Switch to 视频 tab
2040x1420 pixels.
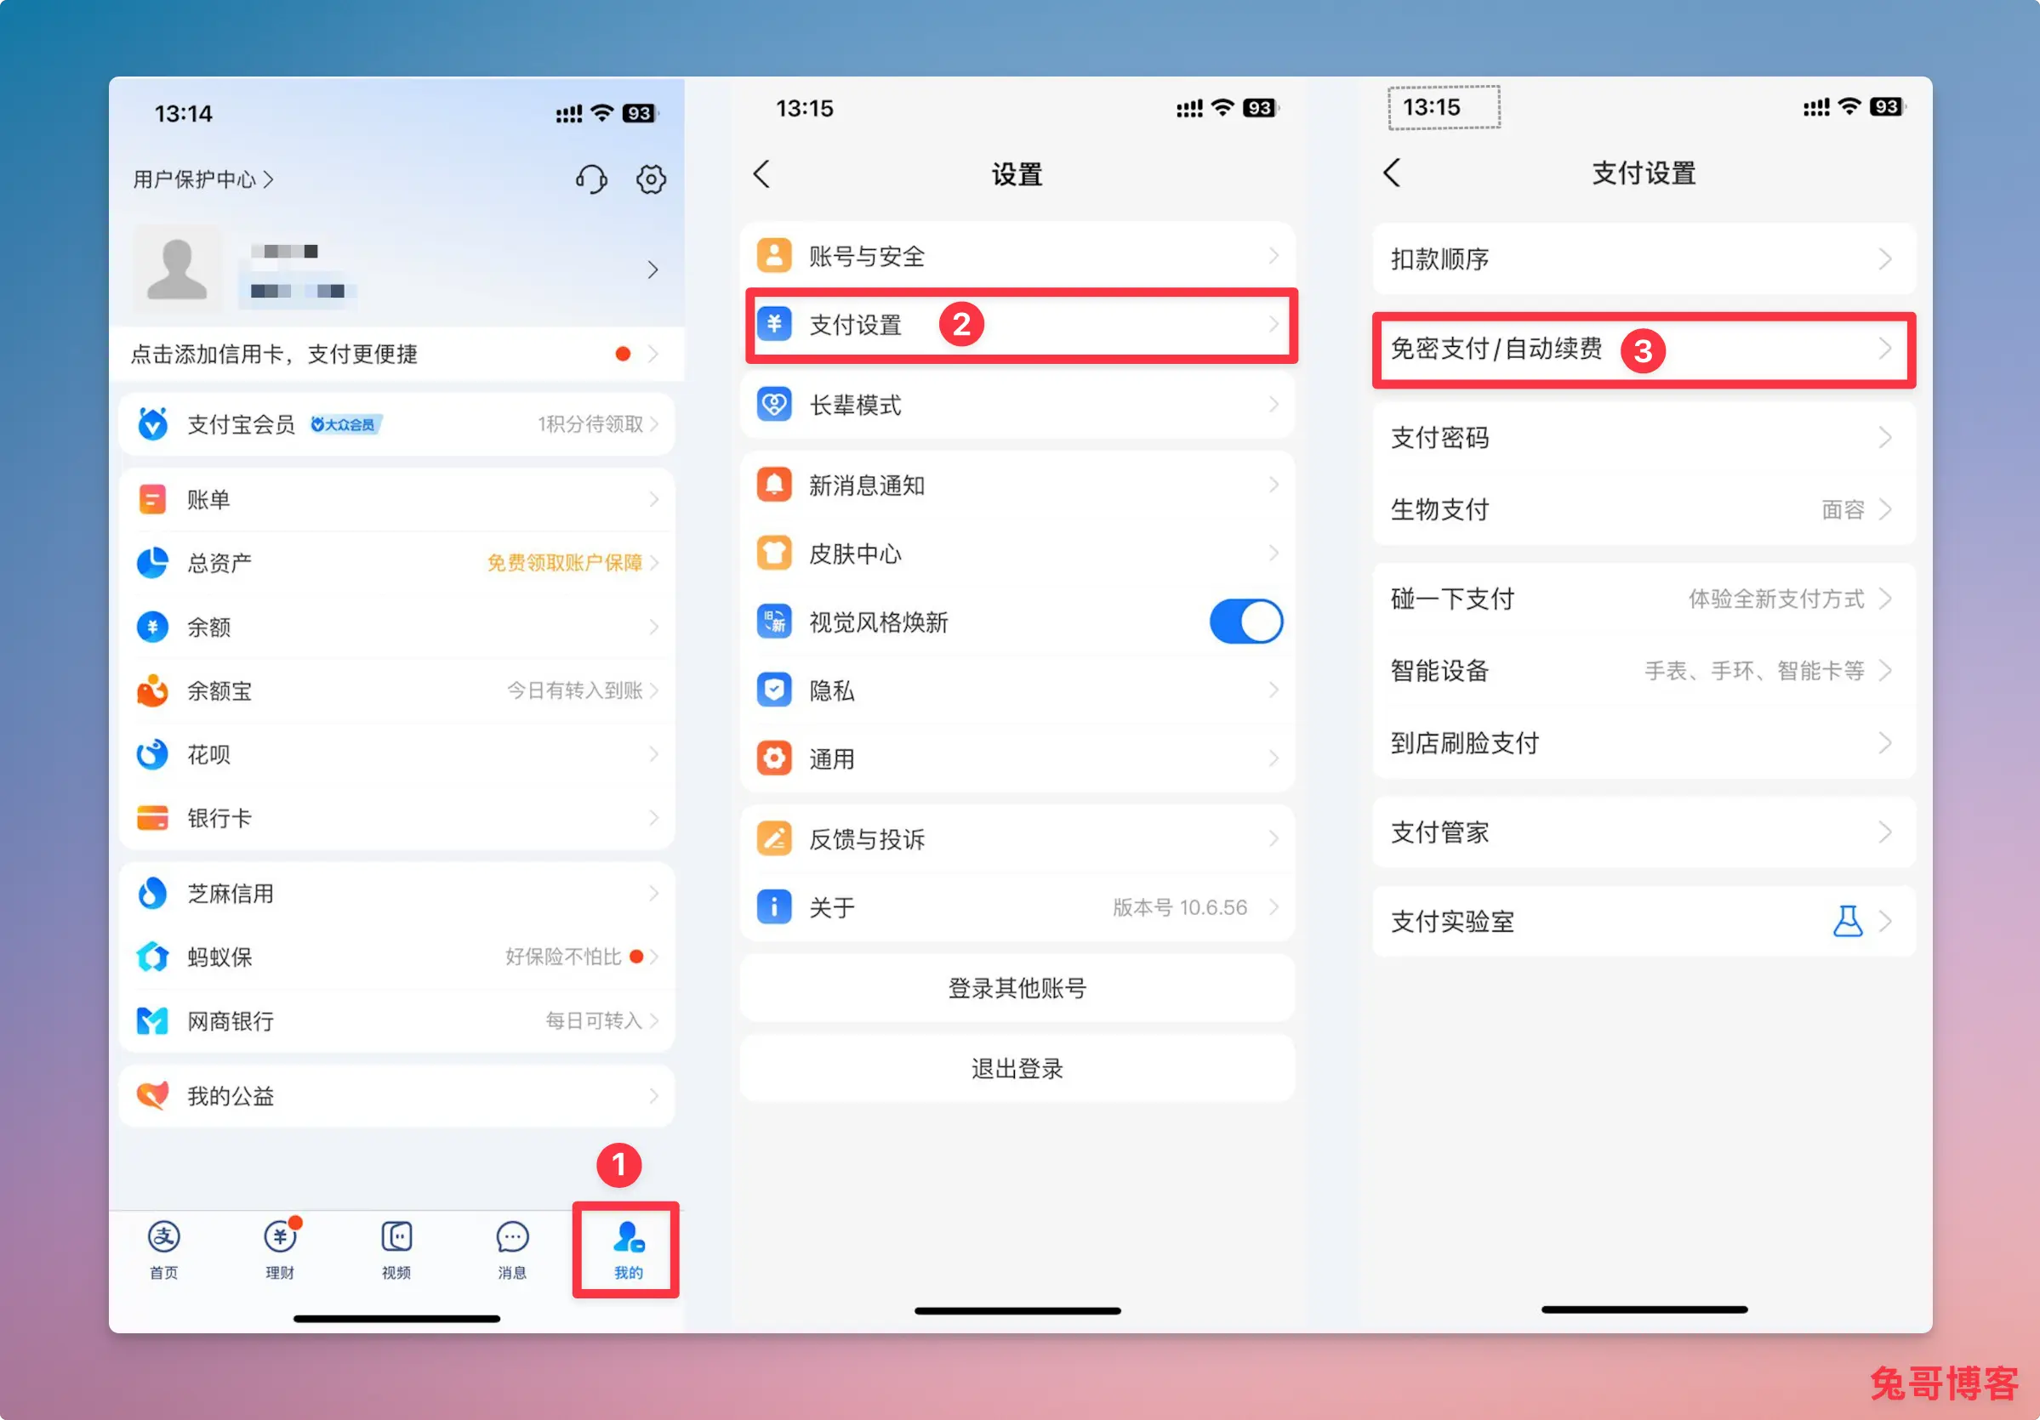(396, 1251)
